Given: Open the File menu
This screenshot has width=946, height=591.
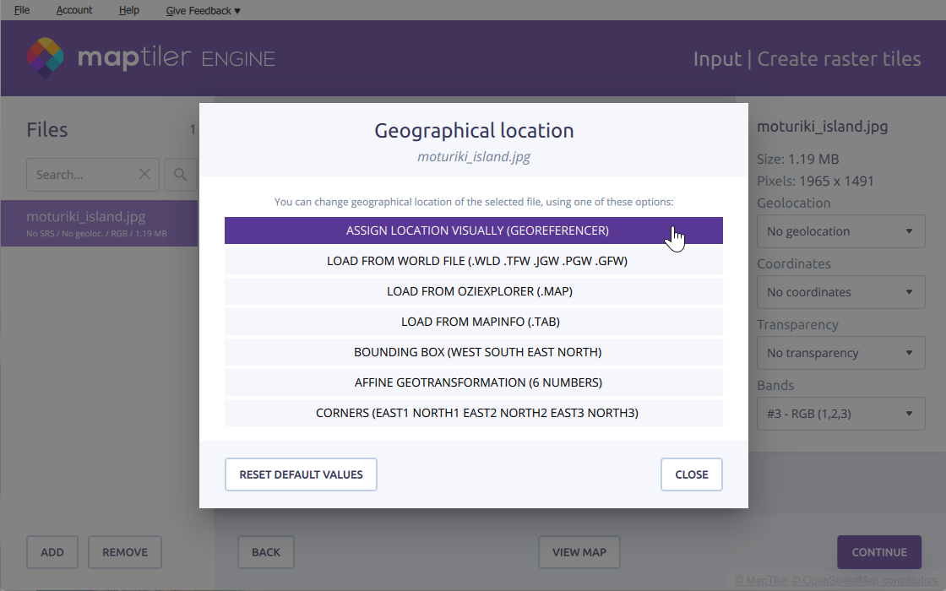Looking at the screenshot, I should [x=22, y=10].
